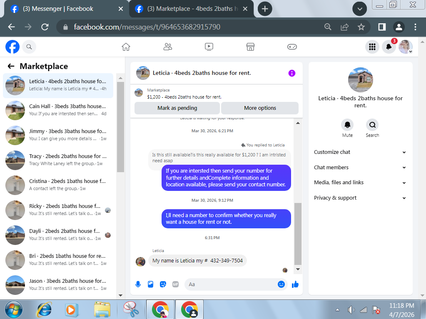
Task: Open Leticia 4beds 2baths conversation
Action: (58, 85)
